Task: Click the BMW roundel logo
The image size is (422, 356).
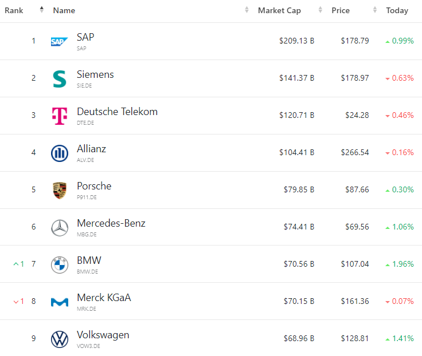Action: [x=59, y=264]
